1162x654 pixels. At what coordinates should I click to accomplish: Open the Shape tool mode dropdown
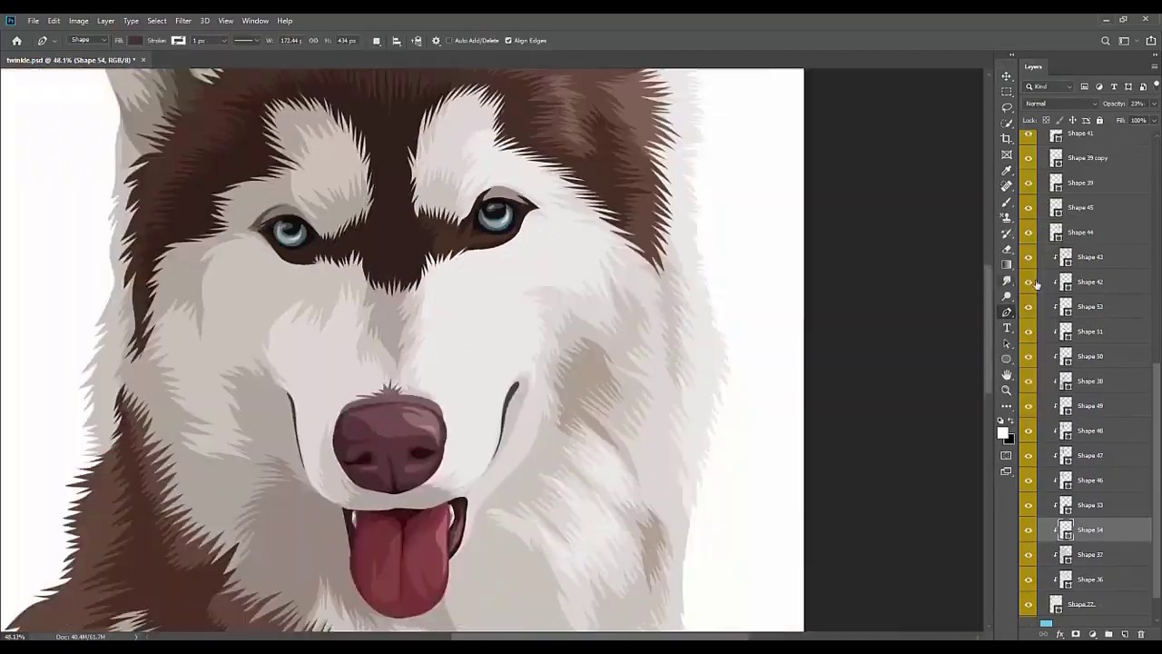point(88,41)
